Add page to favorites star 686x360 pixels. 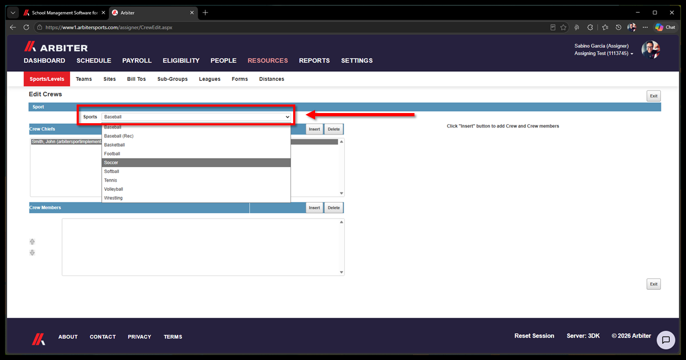[563, 27]
